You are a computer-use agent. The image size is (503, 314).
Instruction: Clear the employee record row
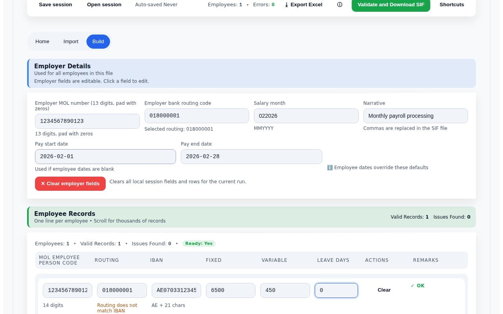coord(384,290)
